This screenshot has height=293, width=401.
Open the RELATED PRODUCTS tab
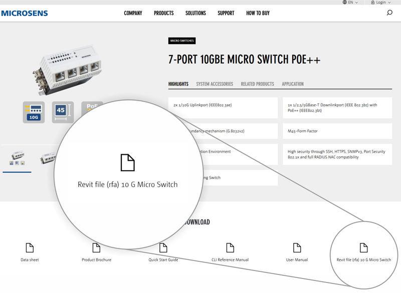[x=257, y=84]
